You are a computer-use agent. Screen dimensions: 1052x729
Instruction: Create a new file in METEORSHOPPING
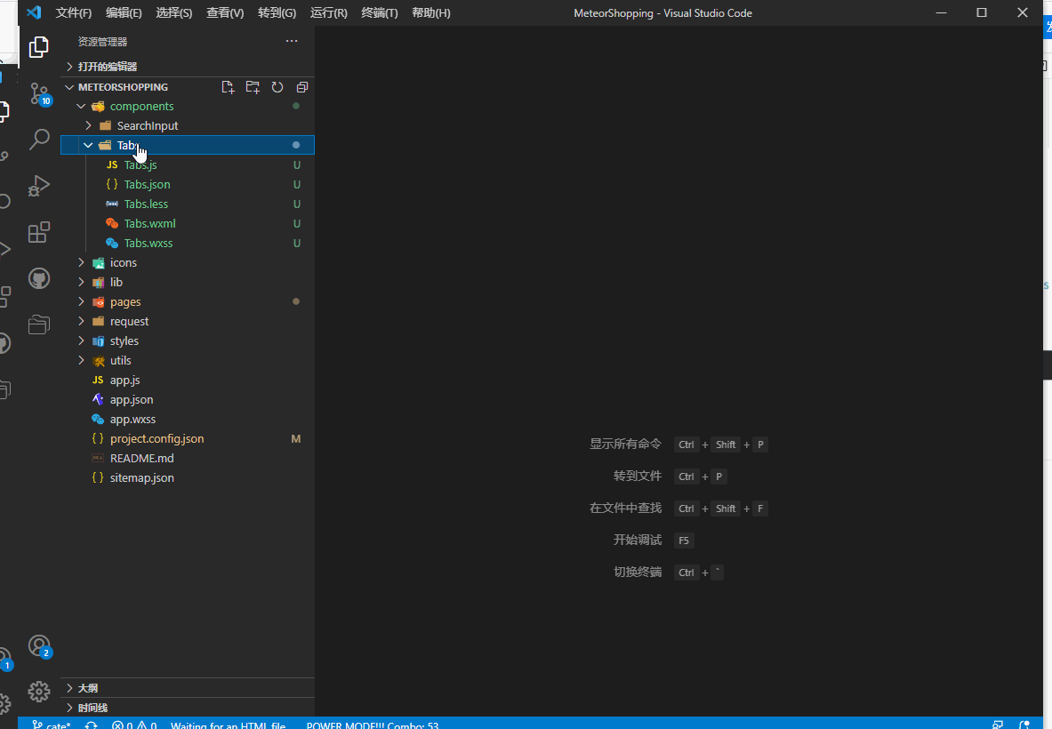pyautogui.click(x=229, y=87)
